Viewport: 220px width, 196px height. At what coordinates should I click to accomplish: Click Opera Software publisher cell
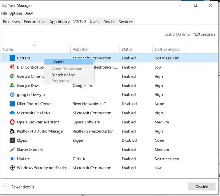tap(86, 122)
